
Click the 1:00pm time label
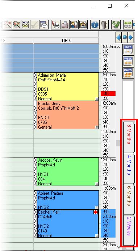click(x=109, y=188)
